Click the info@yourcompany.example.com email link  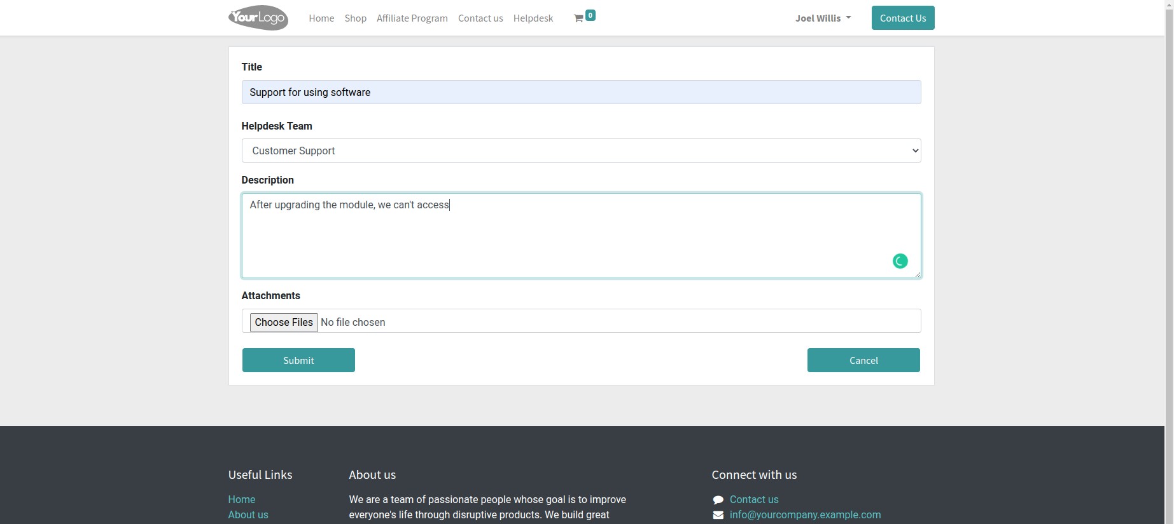805,514
